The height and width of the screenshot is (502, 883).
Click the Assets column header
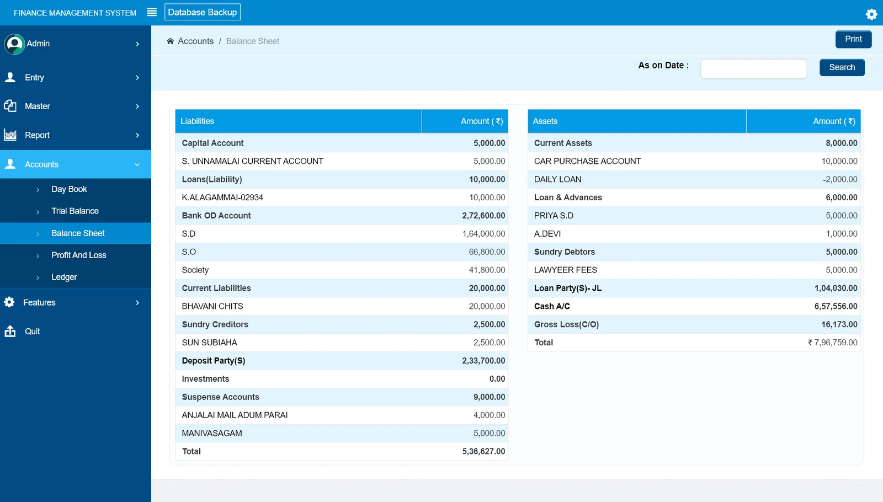tap(637, 121)
